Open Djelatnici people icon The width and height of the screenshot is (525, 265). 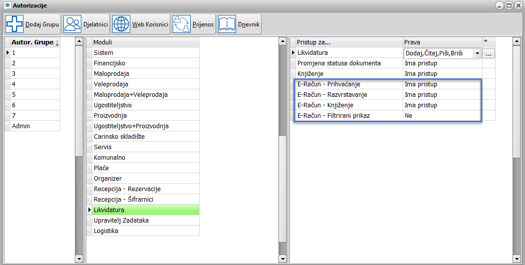click(73, 24)
